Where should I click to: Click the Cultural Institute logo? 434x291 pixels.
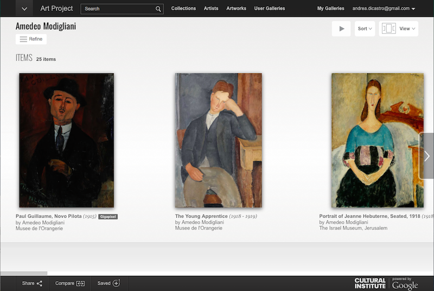(x=370, y=283)
